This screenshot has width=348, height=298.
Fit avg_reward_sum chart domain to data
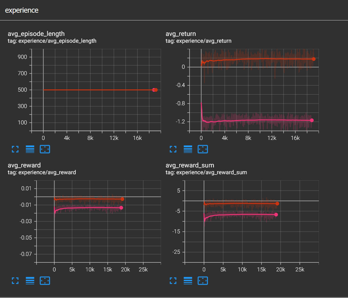pyautogui.click(x=203, y=281)
